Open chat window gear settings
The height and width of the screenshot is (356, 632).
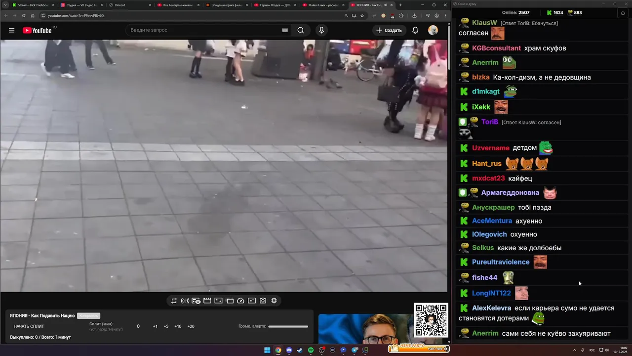pyautogui.click(x=623, y=13)
